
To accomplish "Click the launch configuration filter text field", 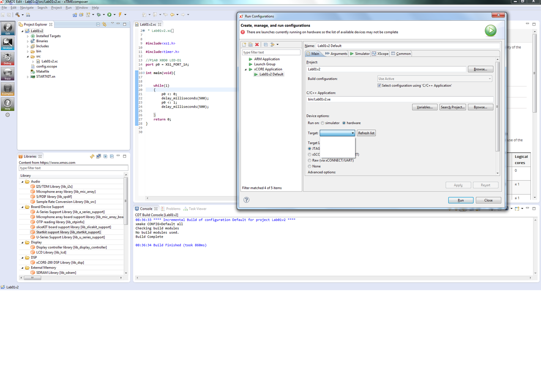I will point(271,52).
